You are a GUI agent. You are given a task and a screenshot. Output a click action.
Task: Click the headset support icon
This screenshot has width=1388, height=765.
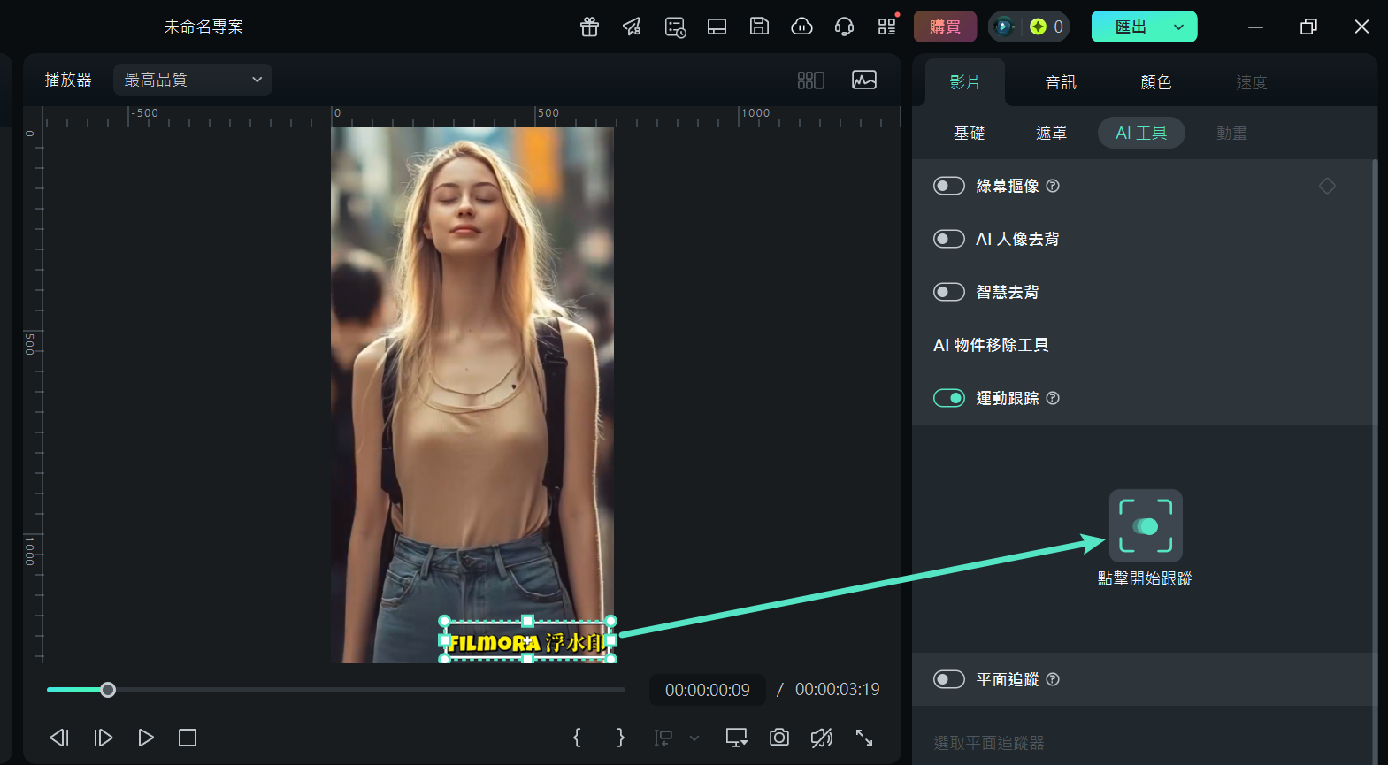pyautogui.click(x=844, y=27)
